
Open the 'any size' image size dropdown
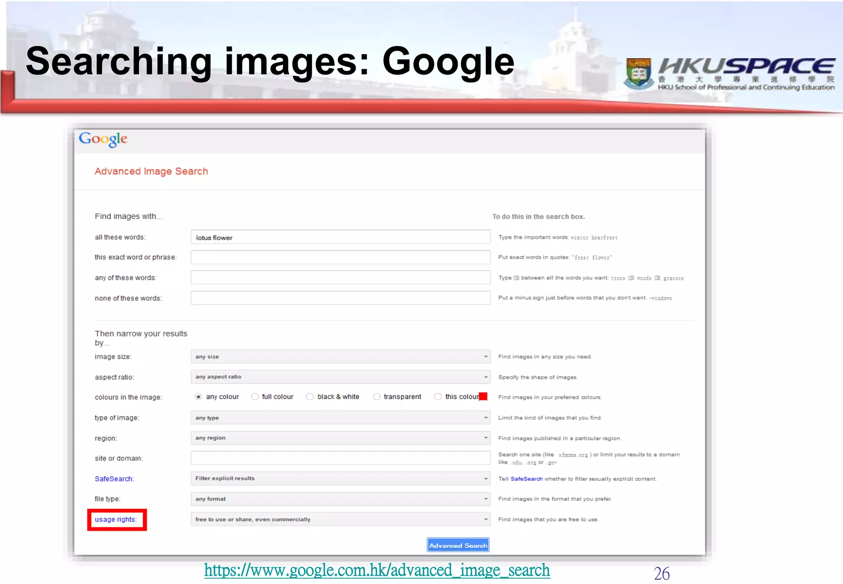point(340,357)
